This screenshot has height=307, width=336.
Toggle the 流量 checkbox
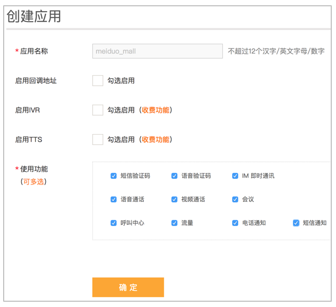174,223
